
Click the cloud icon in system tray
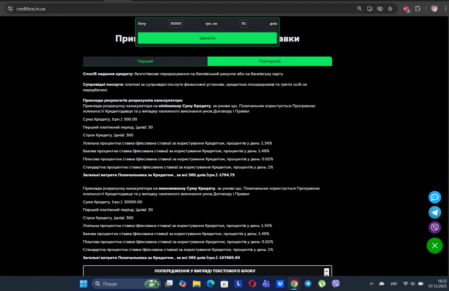click(382, 283)
